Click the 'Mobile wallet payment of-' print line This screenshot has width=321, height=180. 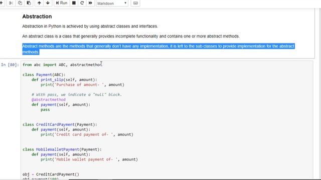[x=89, y=159]
